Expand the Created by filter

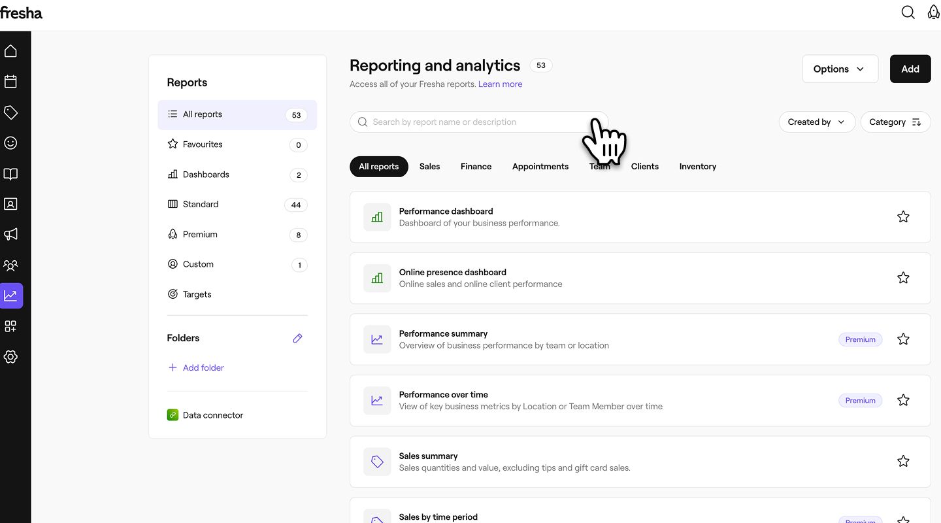click(816, 122)
